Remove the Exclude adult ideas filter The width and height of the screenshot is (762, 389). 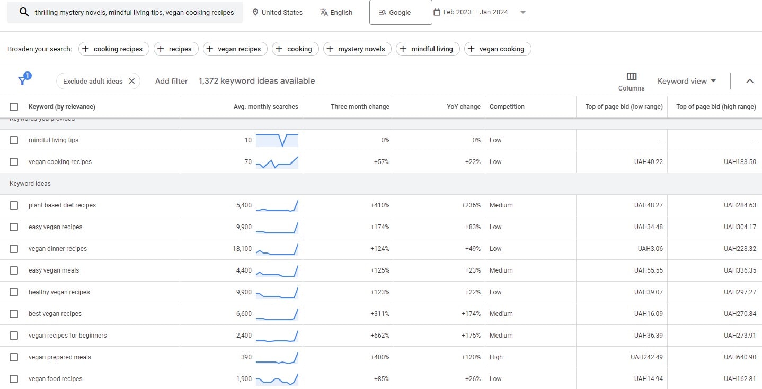[x=131, y=81]
